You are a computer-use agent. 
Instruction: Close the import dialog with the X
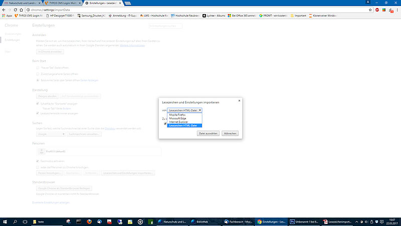(x=239, y=101)
